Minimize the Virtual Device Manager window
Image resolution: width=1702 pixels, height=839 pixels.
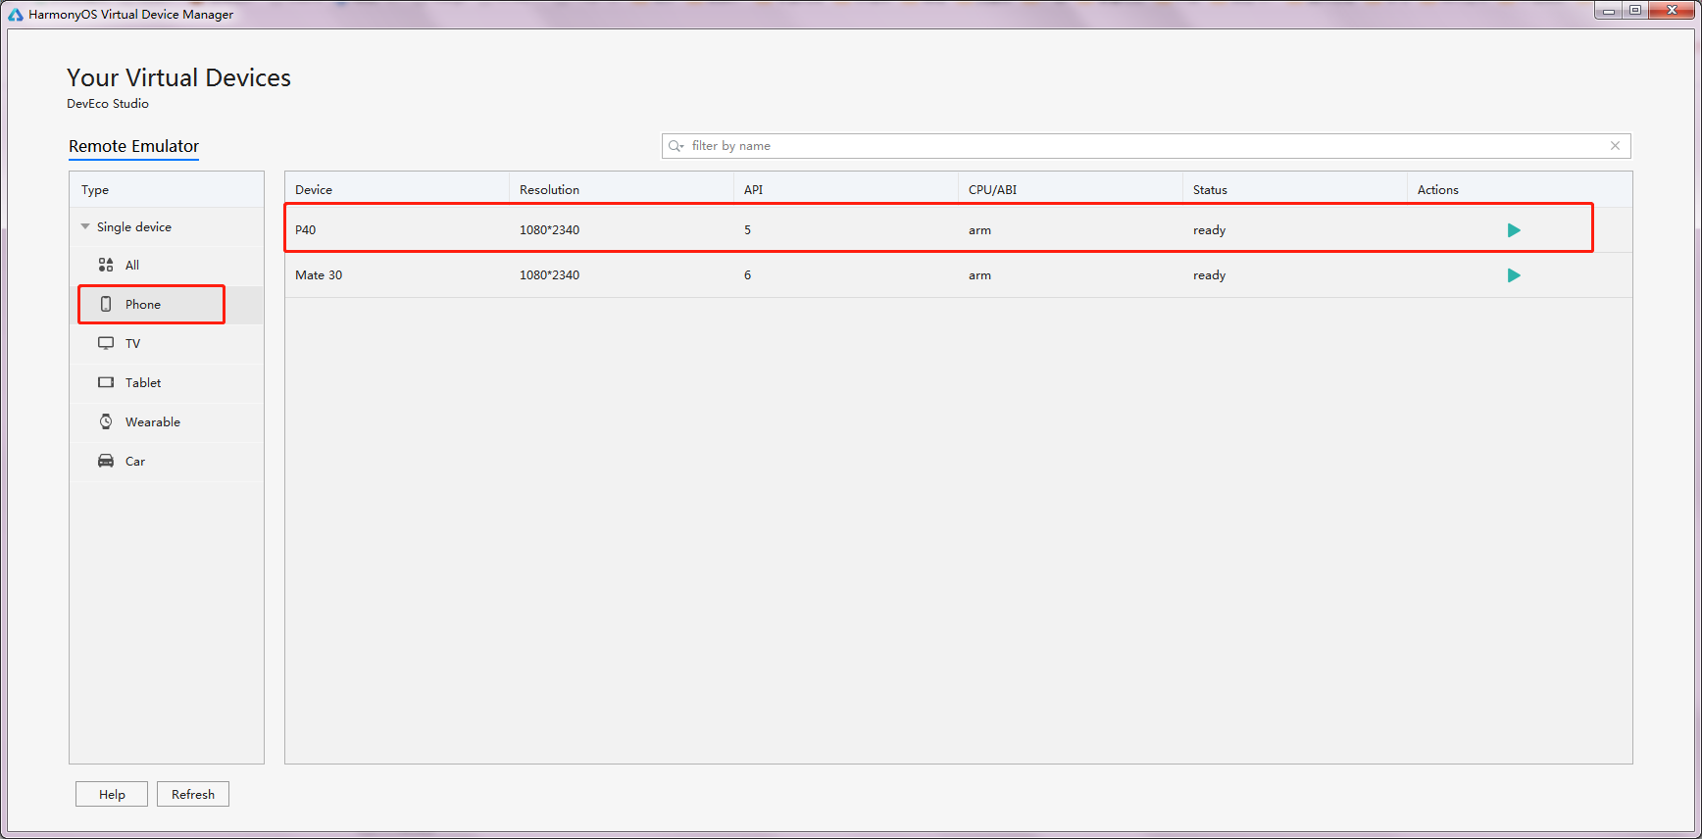pyautogui.click(x=1609, y=11)
